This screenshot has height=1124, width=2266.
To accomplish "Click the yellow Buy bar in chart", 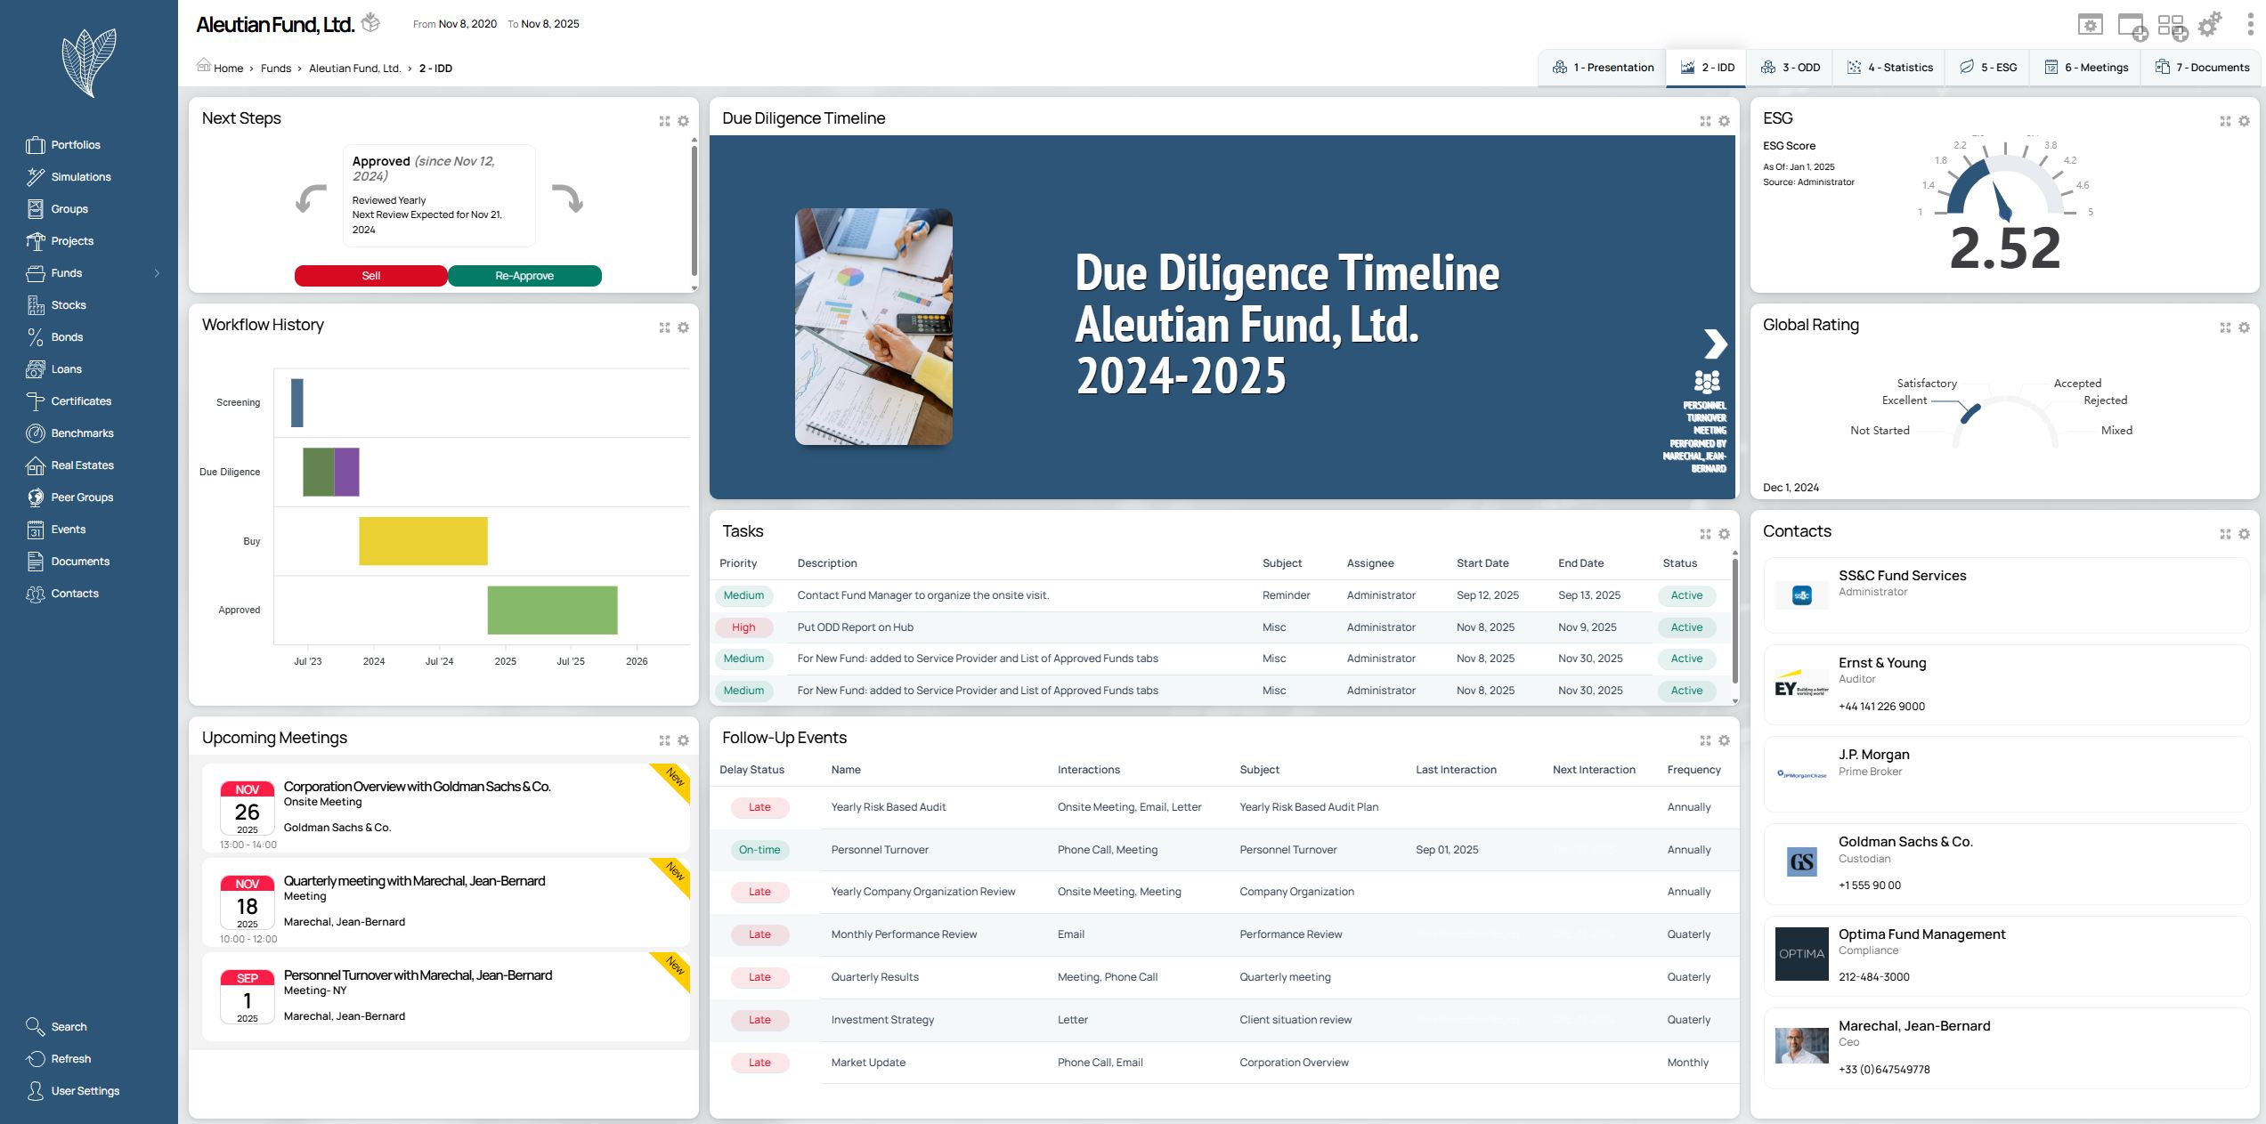I will pyautogui.click(x=423, y=541).
